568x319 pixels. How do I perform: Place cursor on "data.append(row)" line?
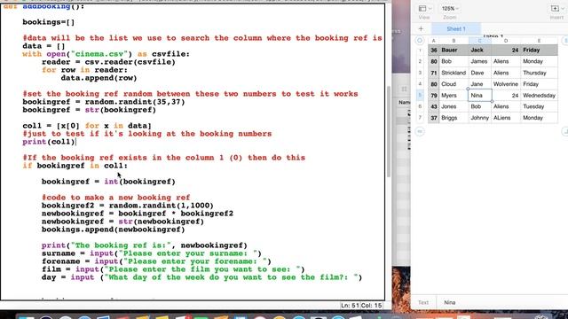(99, 78)
